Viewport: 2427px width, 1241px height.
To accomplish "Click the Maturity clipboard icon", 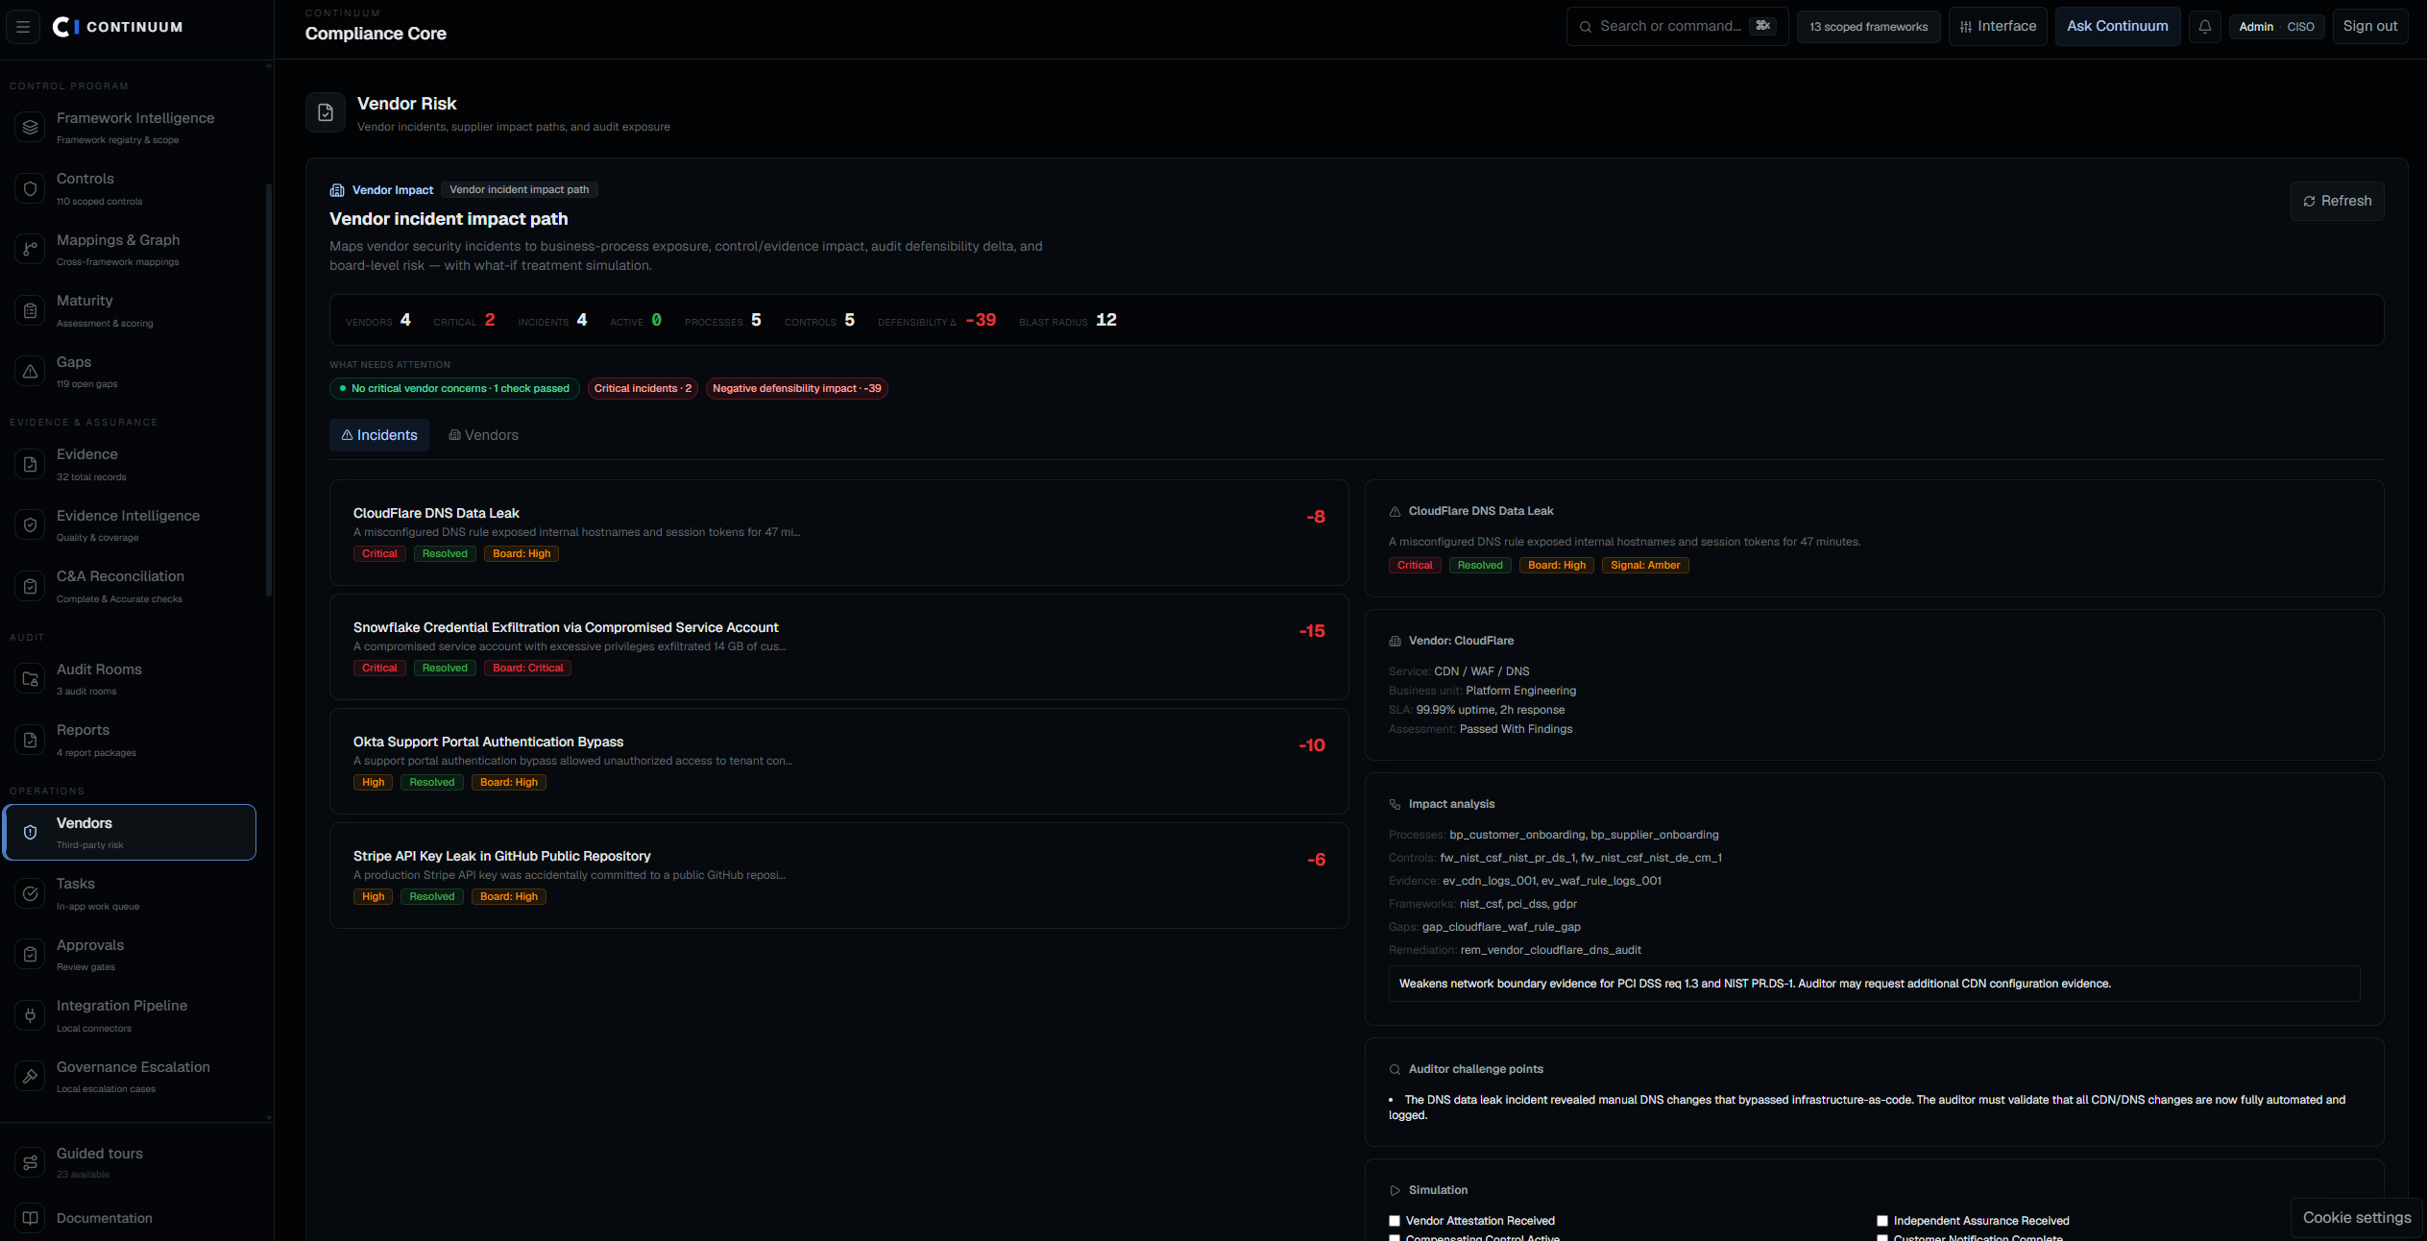I will point(31,310).
